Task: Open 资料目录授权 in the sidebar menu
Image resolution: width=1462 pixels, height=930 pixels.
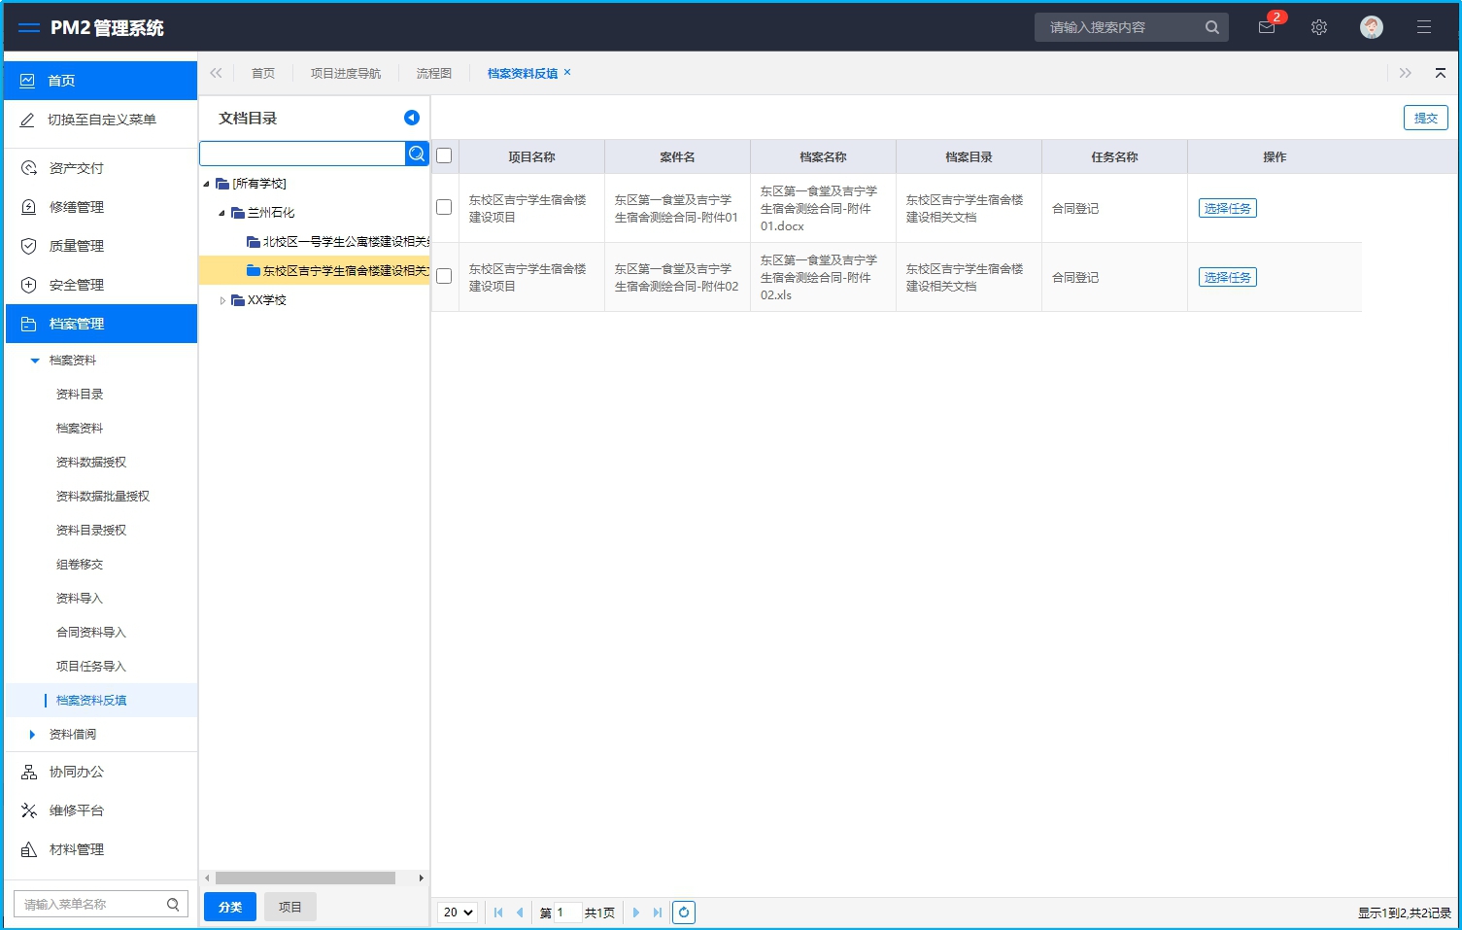Action: [91, 531]
